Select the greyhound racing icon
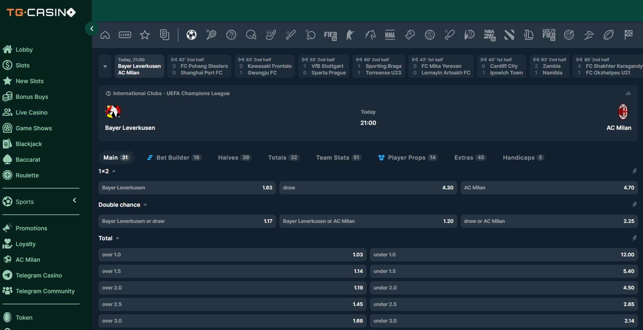The image size is (643, 330). (589, 35)
